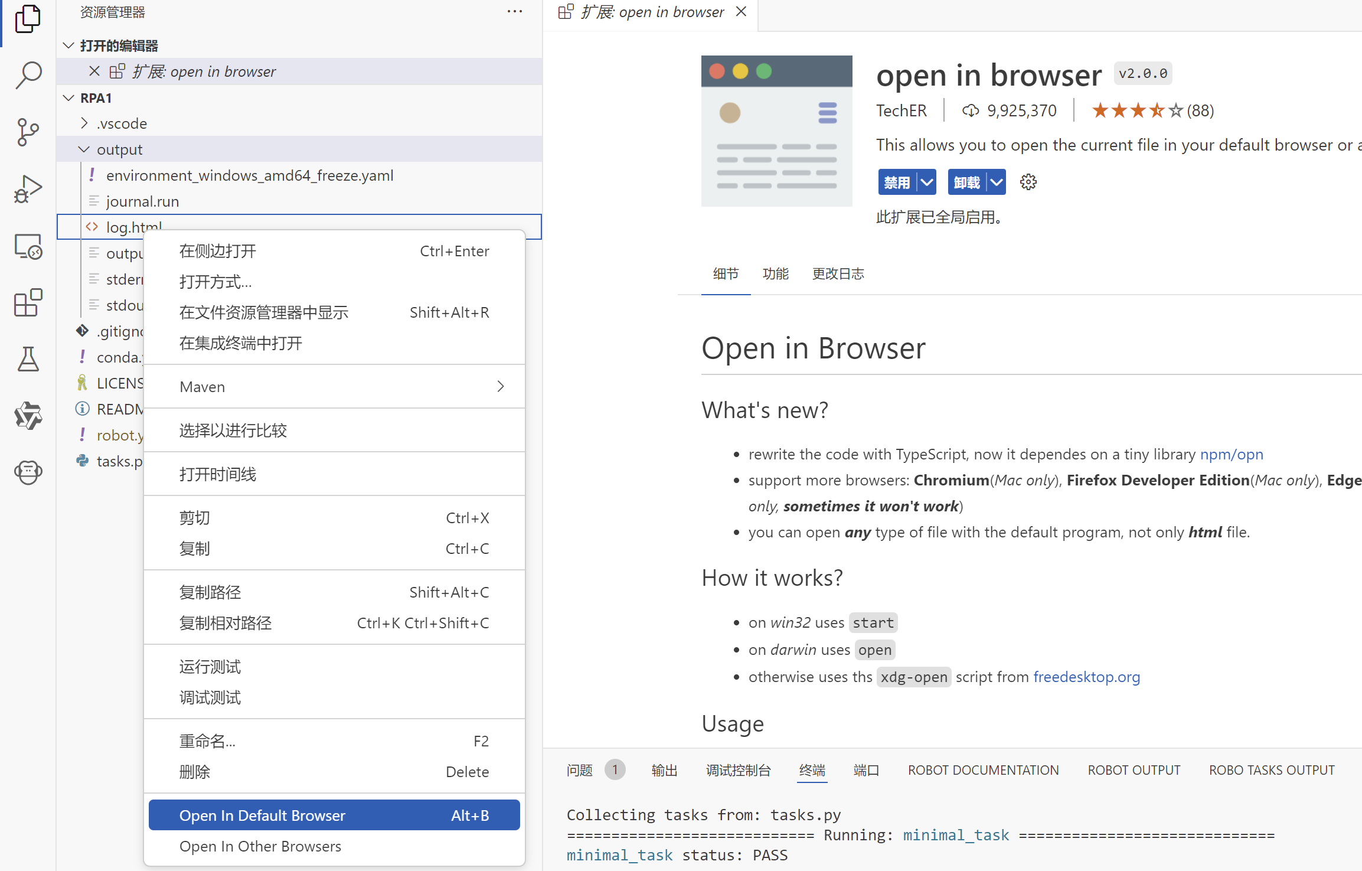The image size is (1362, 871).
Task: Open Run and Debug view
Action: (28, 189)
